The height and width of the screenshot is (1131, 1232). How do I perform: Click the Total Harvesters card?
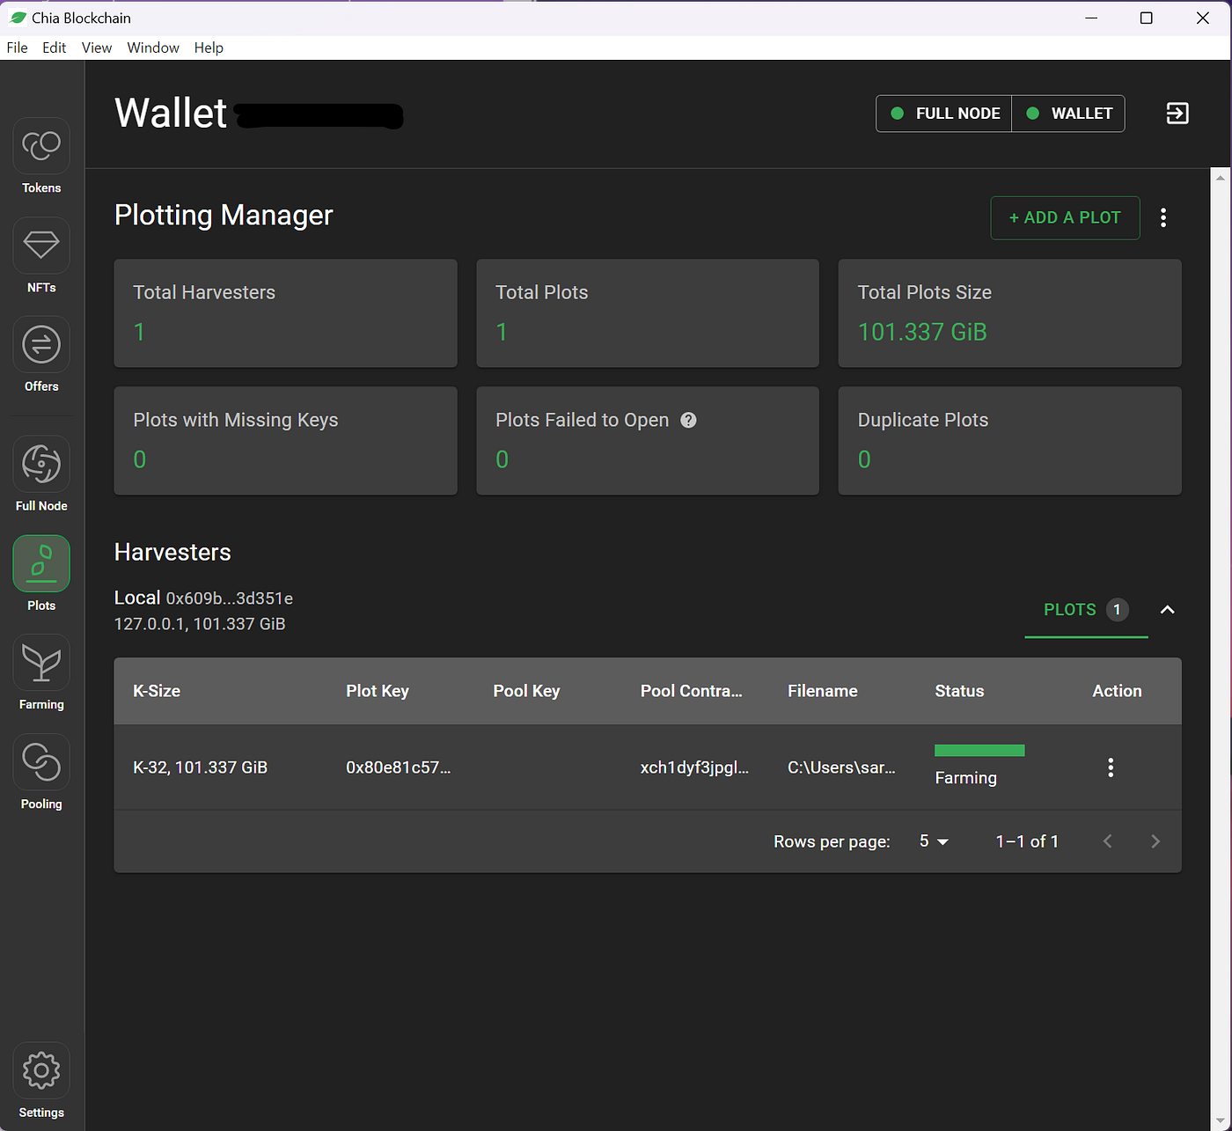click(286, 313)
